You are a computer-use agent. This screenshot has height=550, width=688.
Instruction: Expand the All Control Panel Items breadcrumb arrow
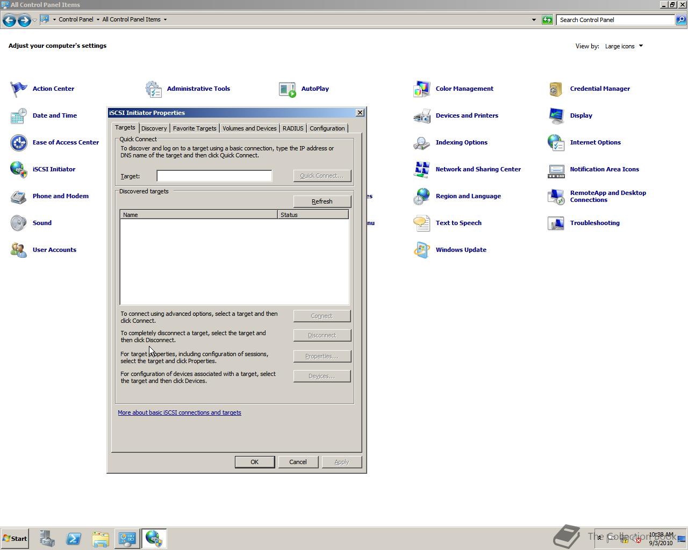click(x=165, y=20)
